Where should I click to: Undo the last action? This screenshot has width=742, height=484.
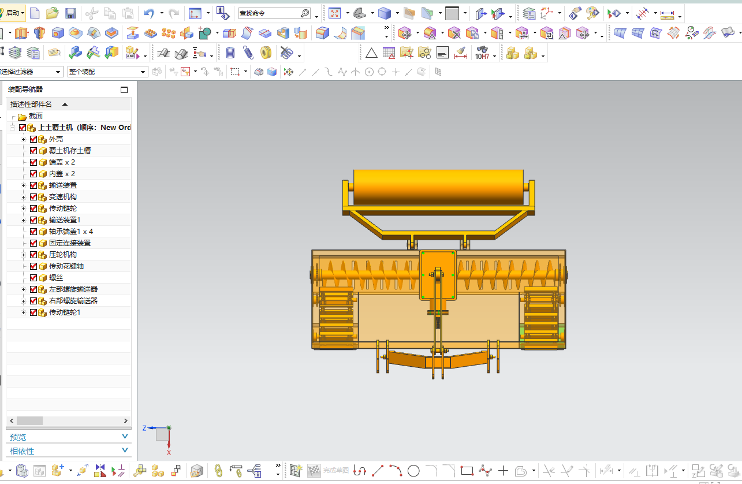[149, 13]
